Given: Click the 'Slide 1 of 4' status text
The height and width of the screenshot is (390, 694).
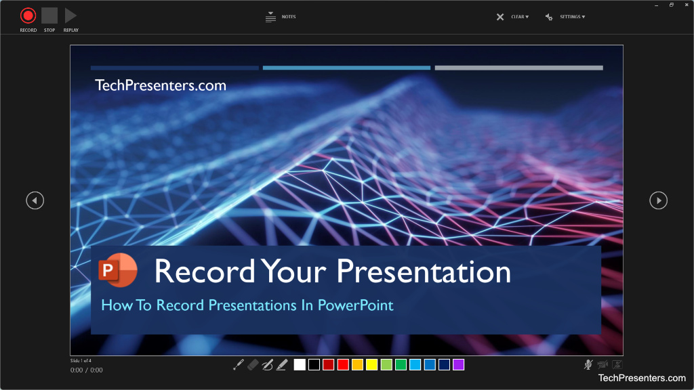Looking at the screenshot, I should [x=81, y=361].
